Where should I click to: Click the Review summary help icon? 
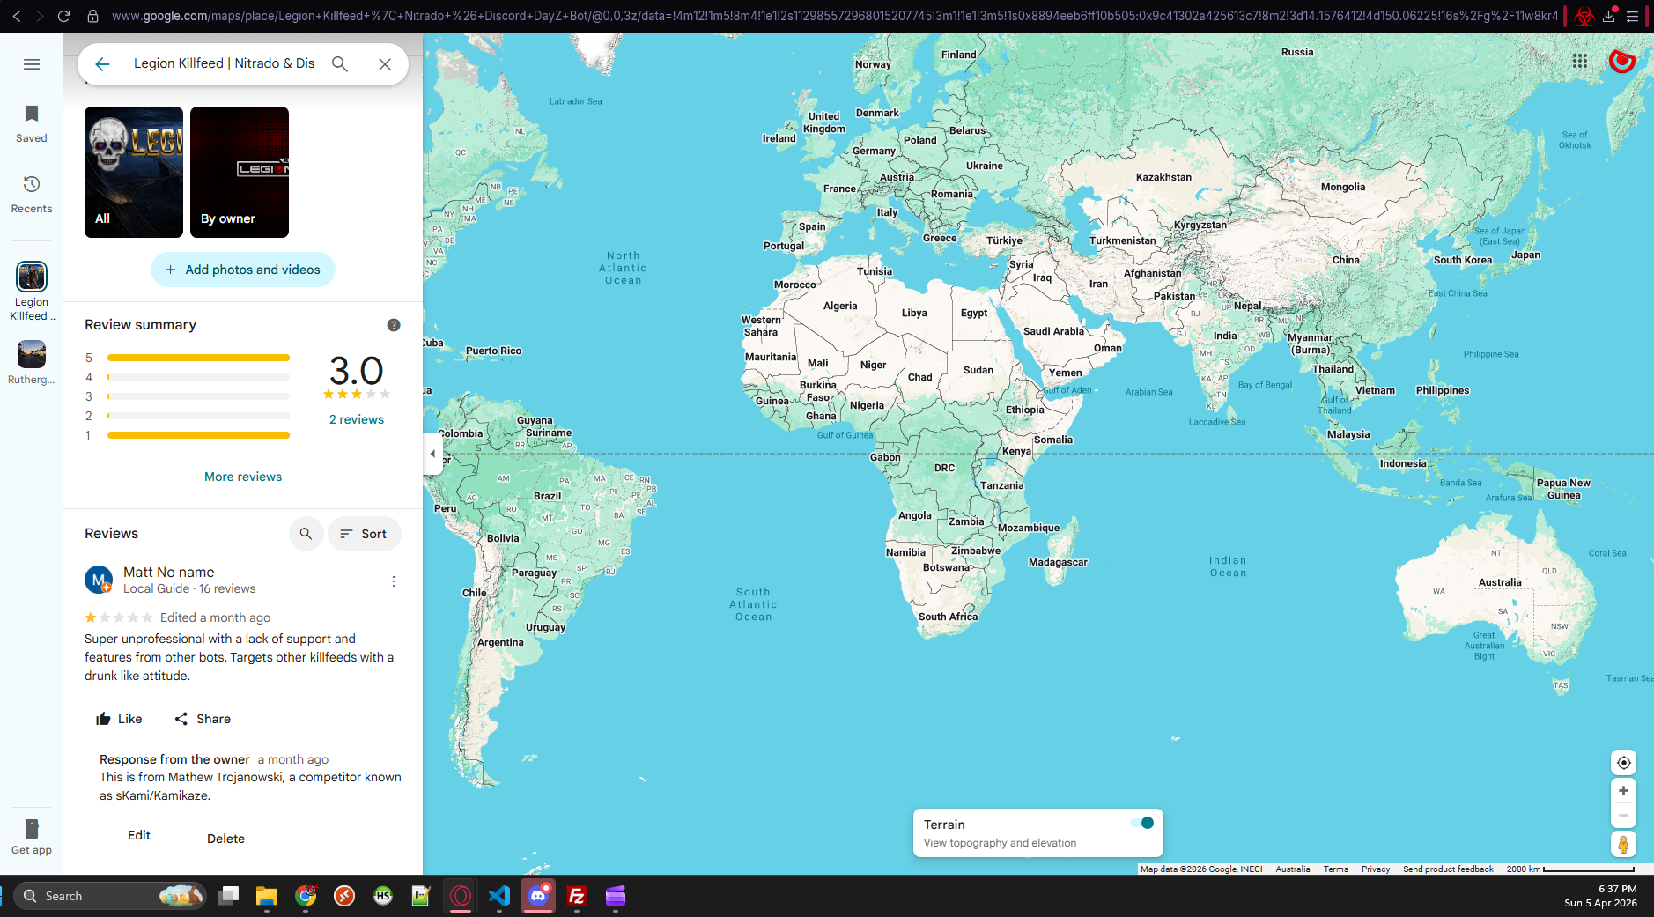point(394,325)
